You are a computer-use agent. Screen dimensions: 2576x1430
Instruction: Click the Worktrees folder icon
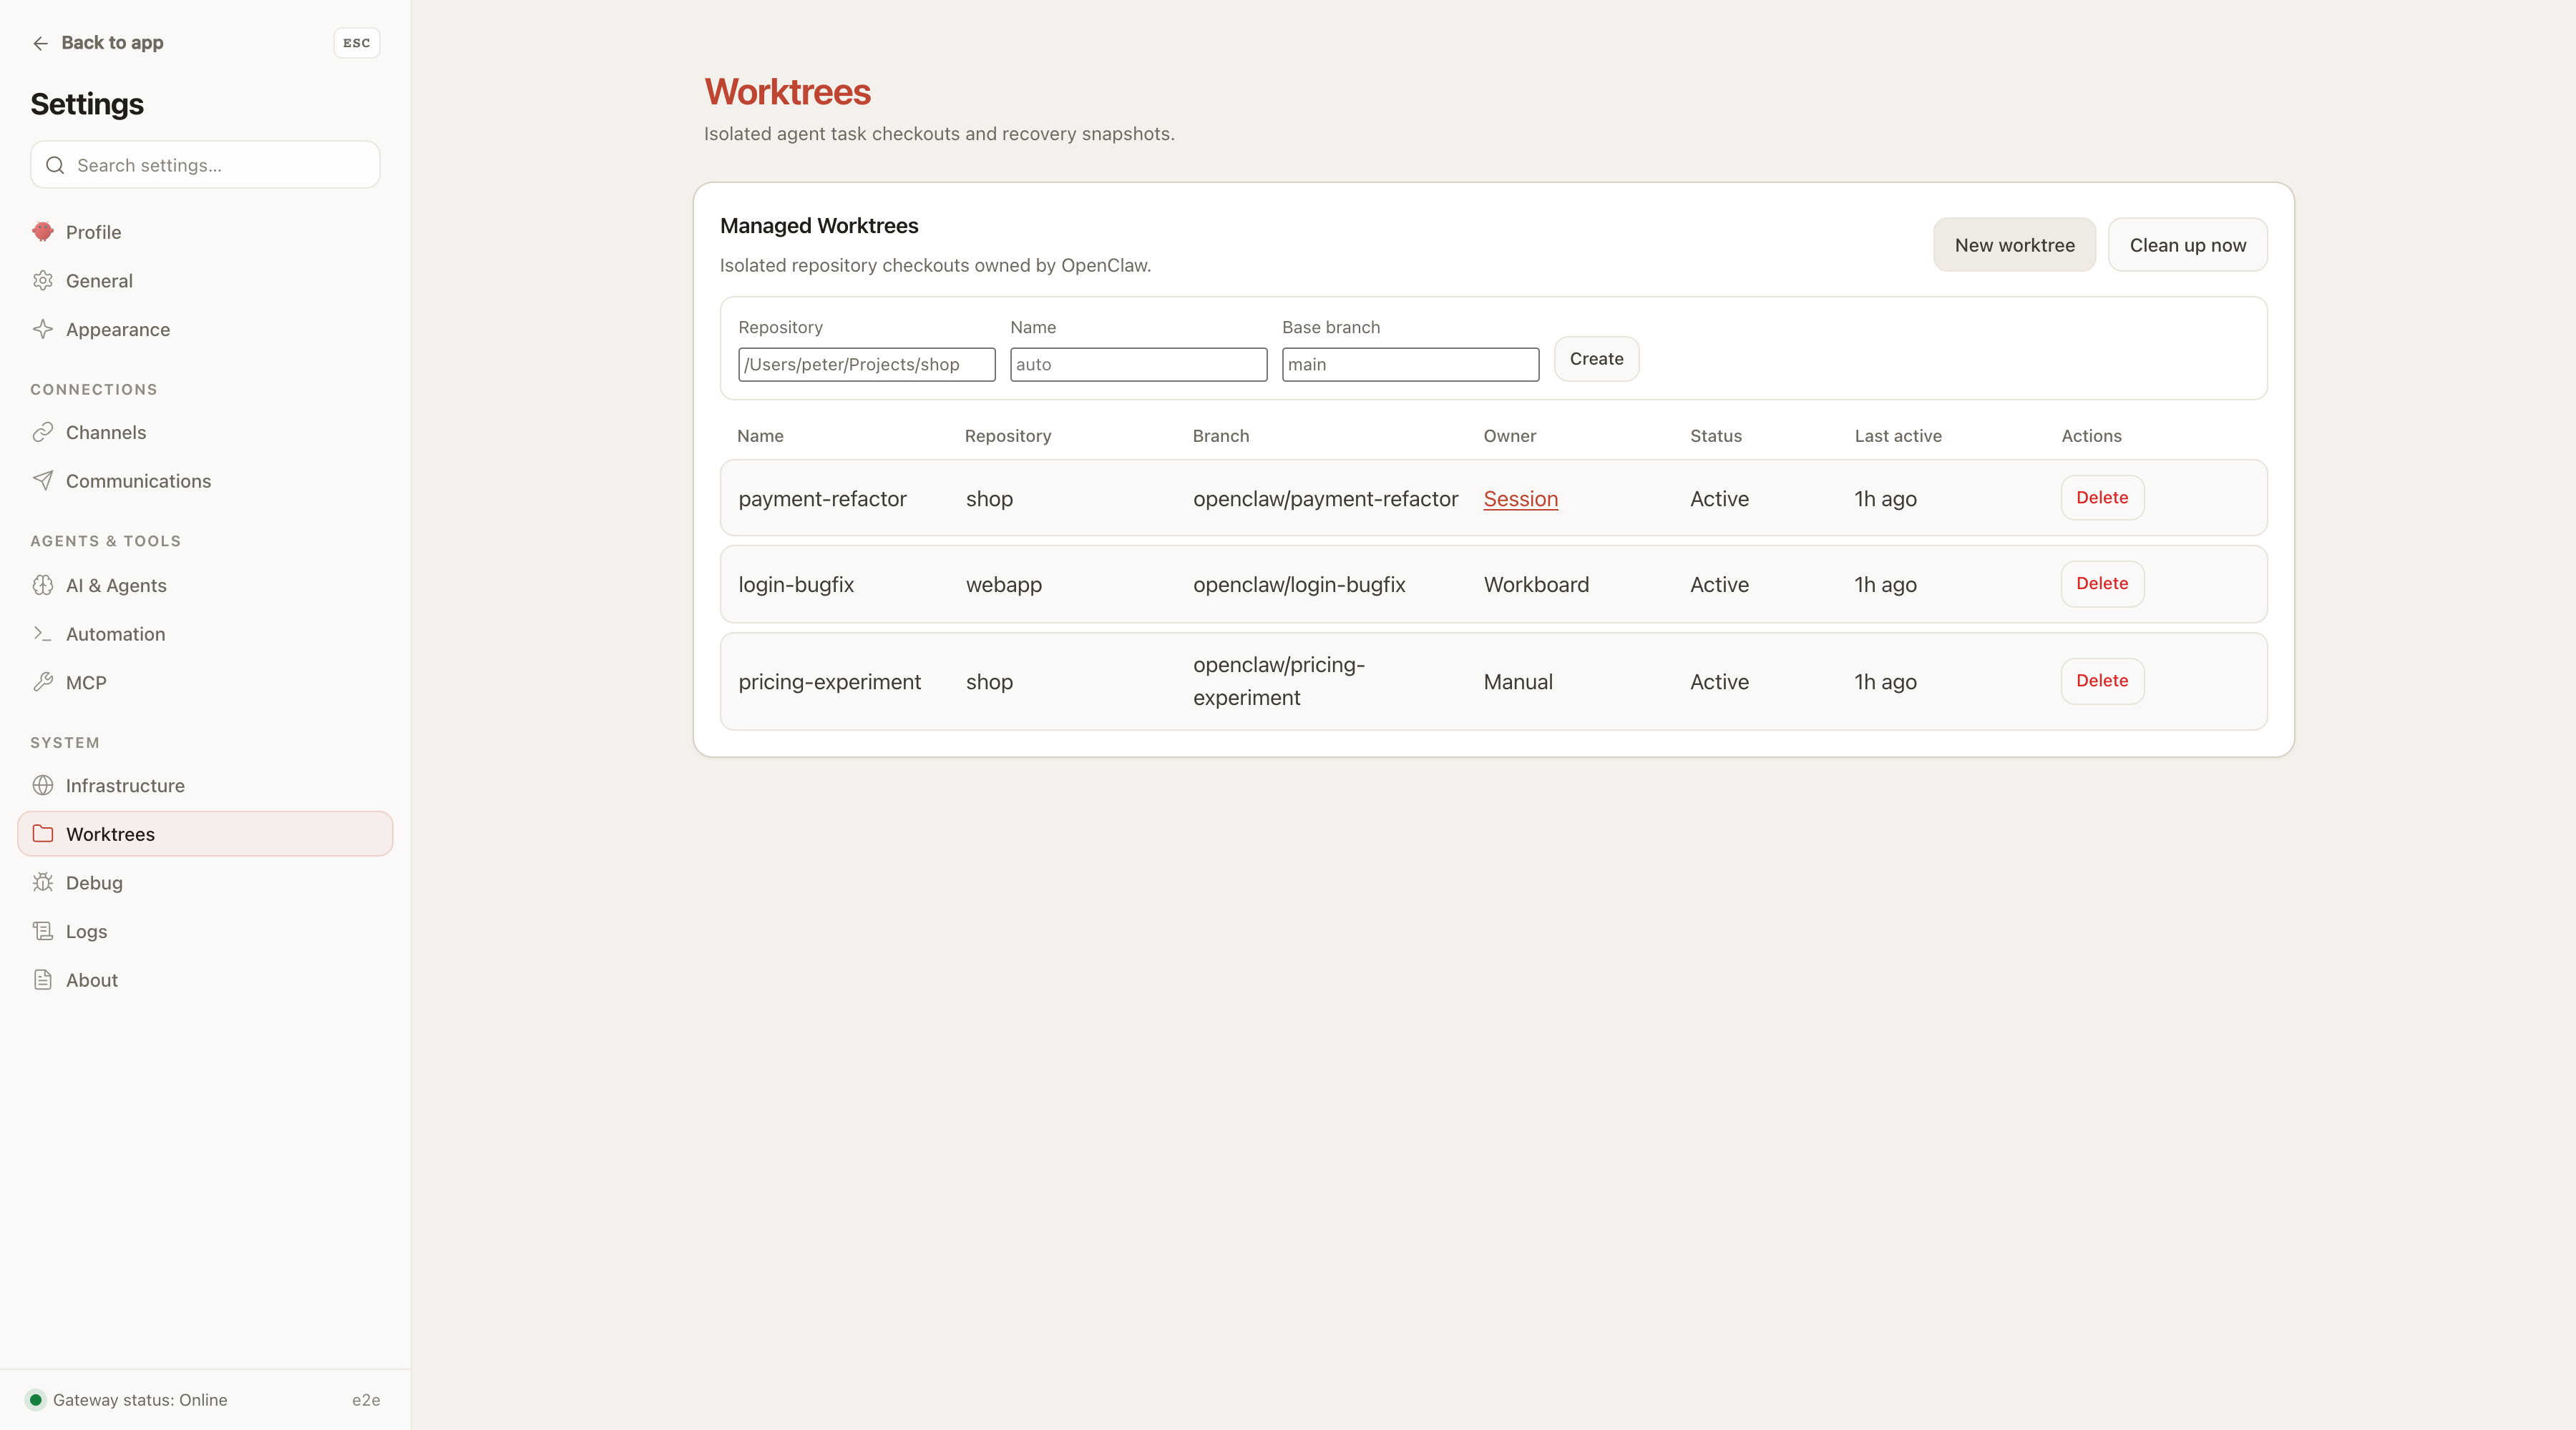43,834
